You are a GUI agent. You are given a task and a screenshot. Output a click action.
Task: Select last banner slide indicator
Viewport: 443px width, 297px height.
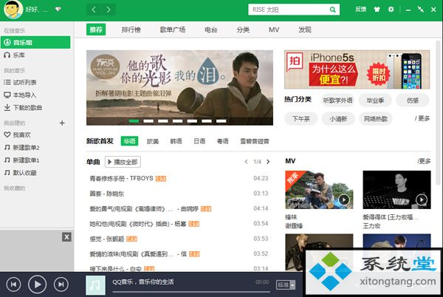point(221,121)
